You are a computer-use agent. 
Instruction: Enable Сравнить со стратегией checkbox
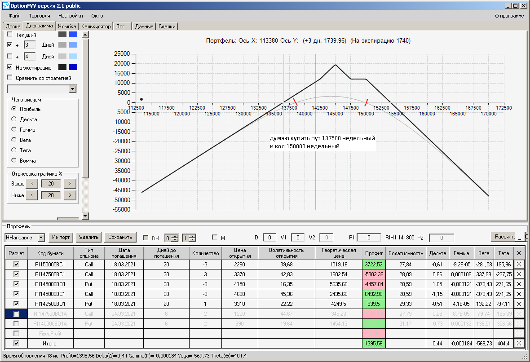click(9, 78)
